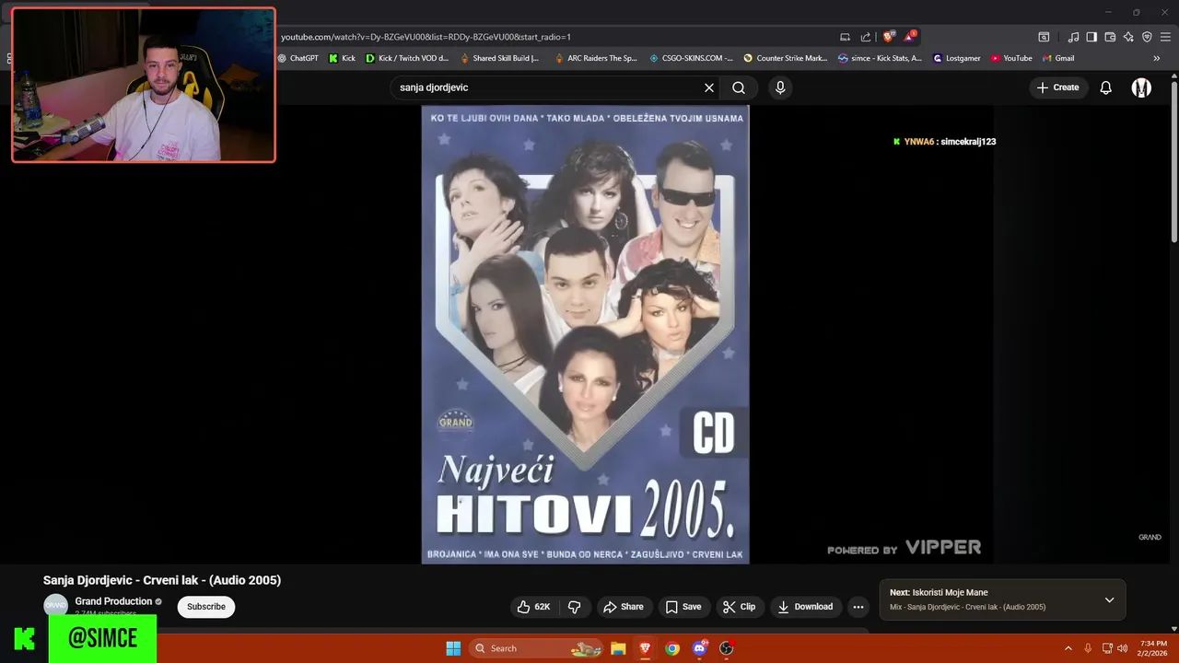This screenshot has height=663, width=1179.
Task: Open the simce - Kick Stats bookmark
Action: (x=880, y=58)
